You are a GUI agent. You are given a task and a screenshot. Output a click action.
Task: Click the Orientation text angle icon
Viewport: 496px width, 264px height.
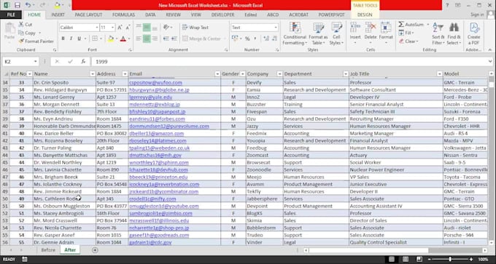(166, 28)
